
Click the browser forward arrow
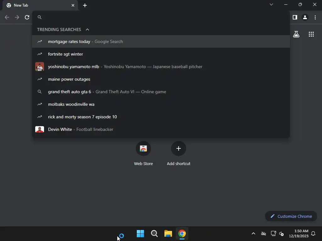point(17,18)
